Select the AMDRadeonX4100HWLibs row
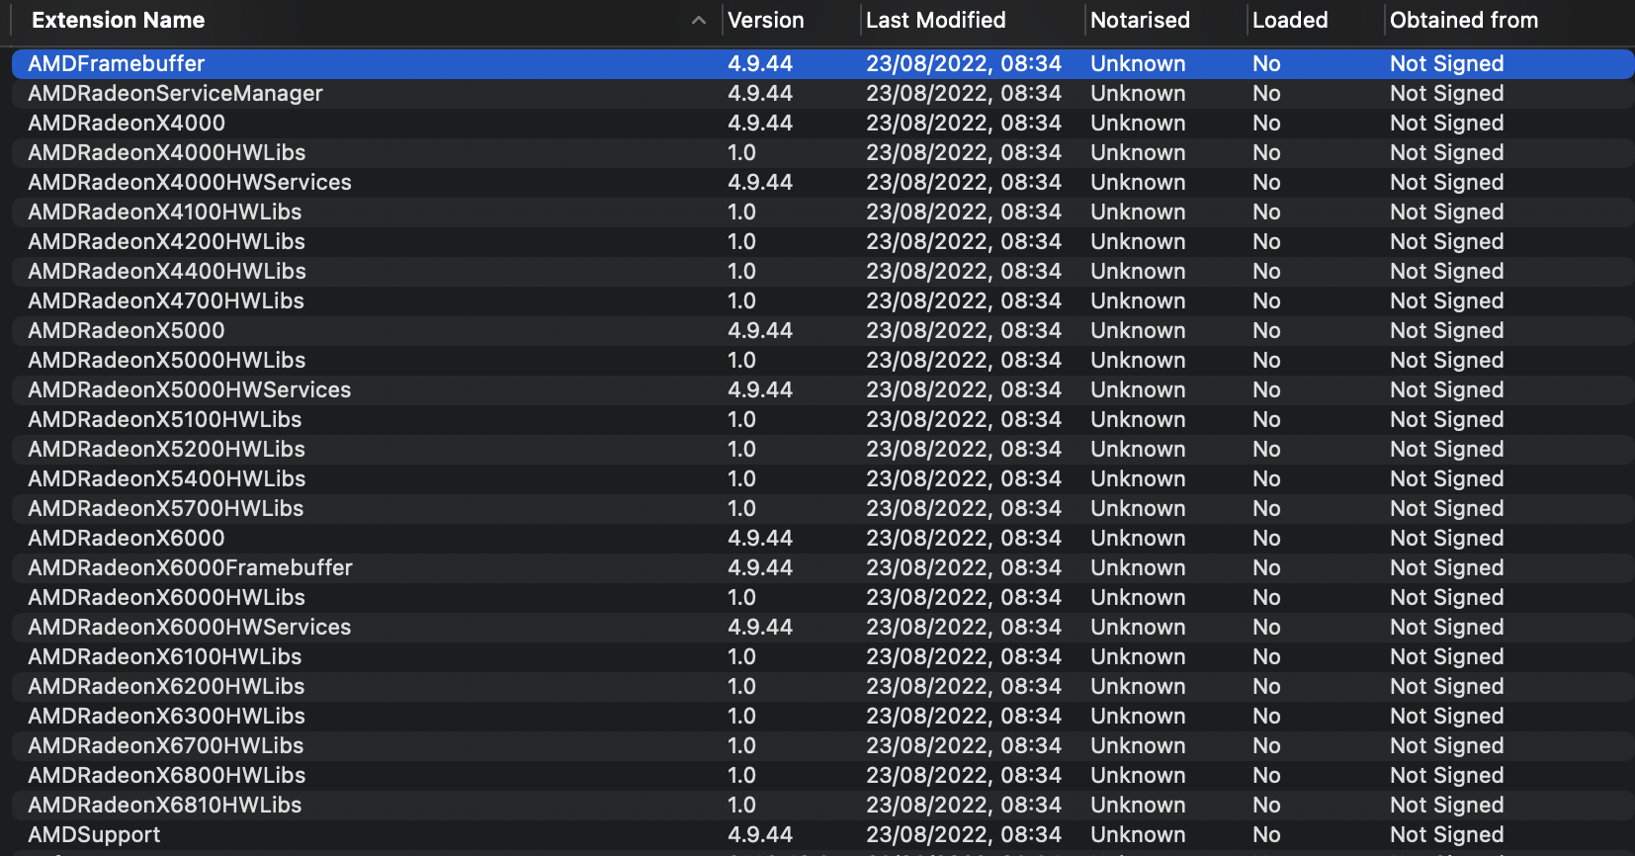The height and width of the screenshot is (856, 1635). (x=822, y=212)
